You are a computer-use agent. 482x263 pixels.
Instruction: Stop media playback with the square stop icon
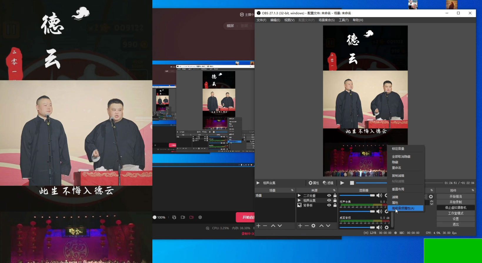click(x=352, y=183)
